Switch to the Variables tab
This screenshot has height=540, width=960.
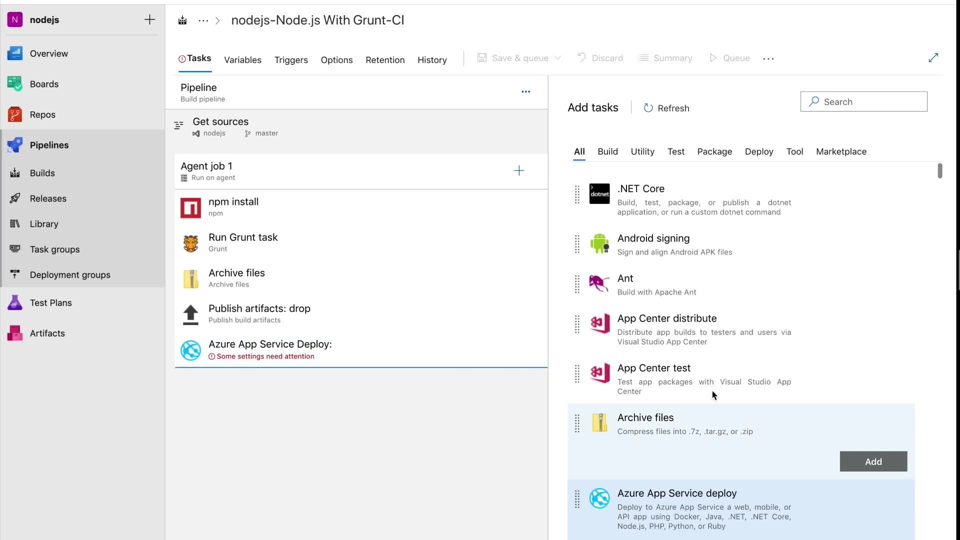[242, 59]
